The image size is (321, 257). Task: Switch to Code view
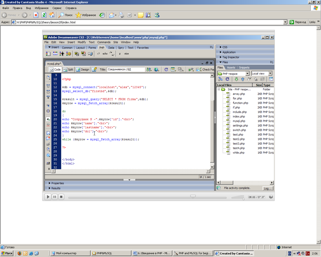pos(55,70)
